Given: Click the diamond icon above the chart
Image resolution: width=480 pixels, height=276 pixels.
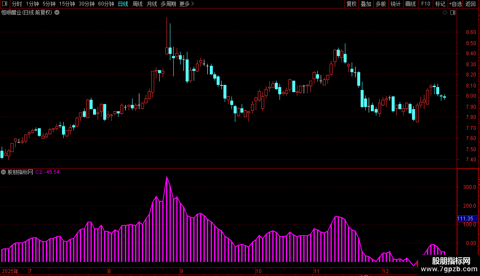Looking at the screenshot, I should coord(445,13).
